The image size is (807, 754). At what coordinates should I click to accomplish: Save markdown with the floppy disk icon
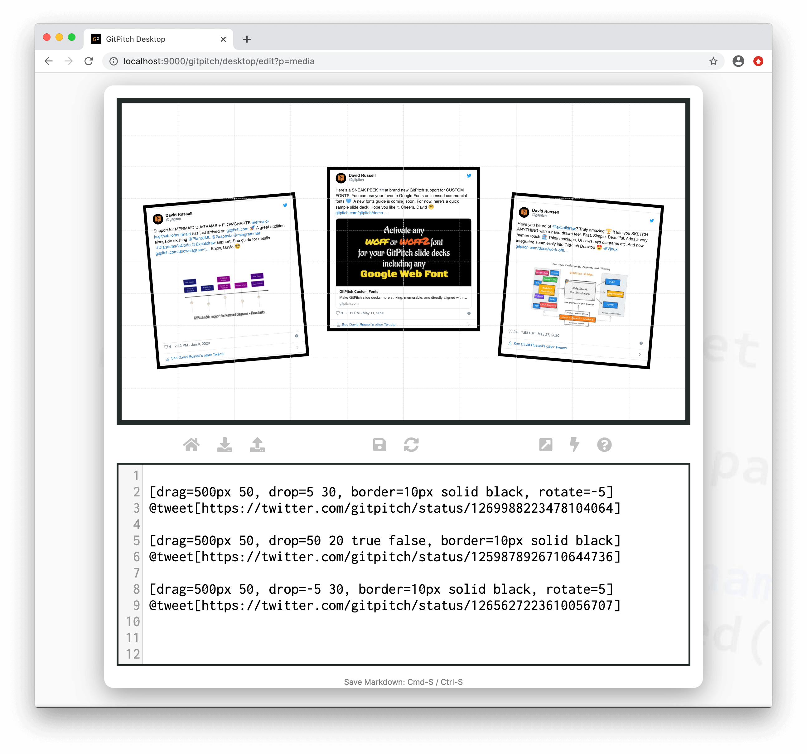coord(379,445)
